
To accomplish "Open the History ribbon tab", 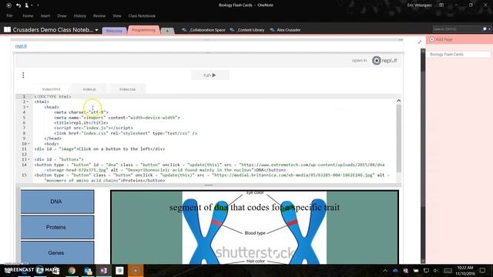I will click(x=80, y=15).
